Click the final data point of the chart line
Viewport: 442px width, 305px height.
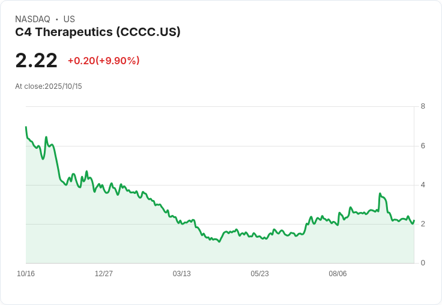[414, 220]
